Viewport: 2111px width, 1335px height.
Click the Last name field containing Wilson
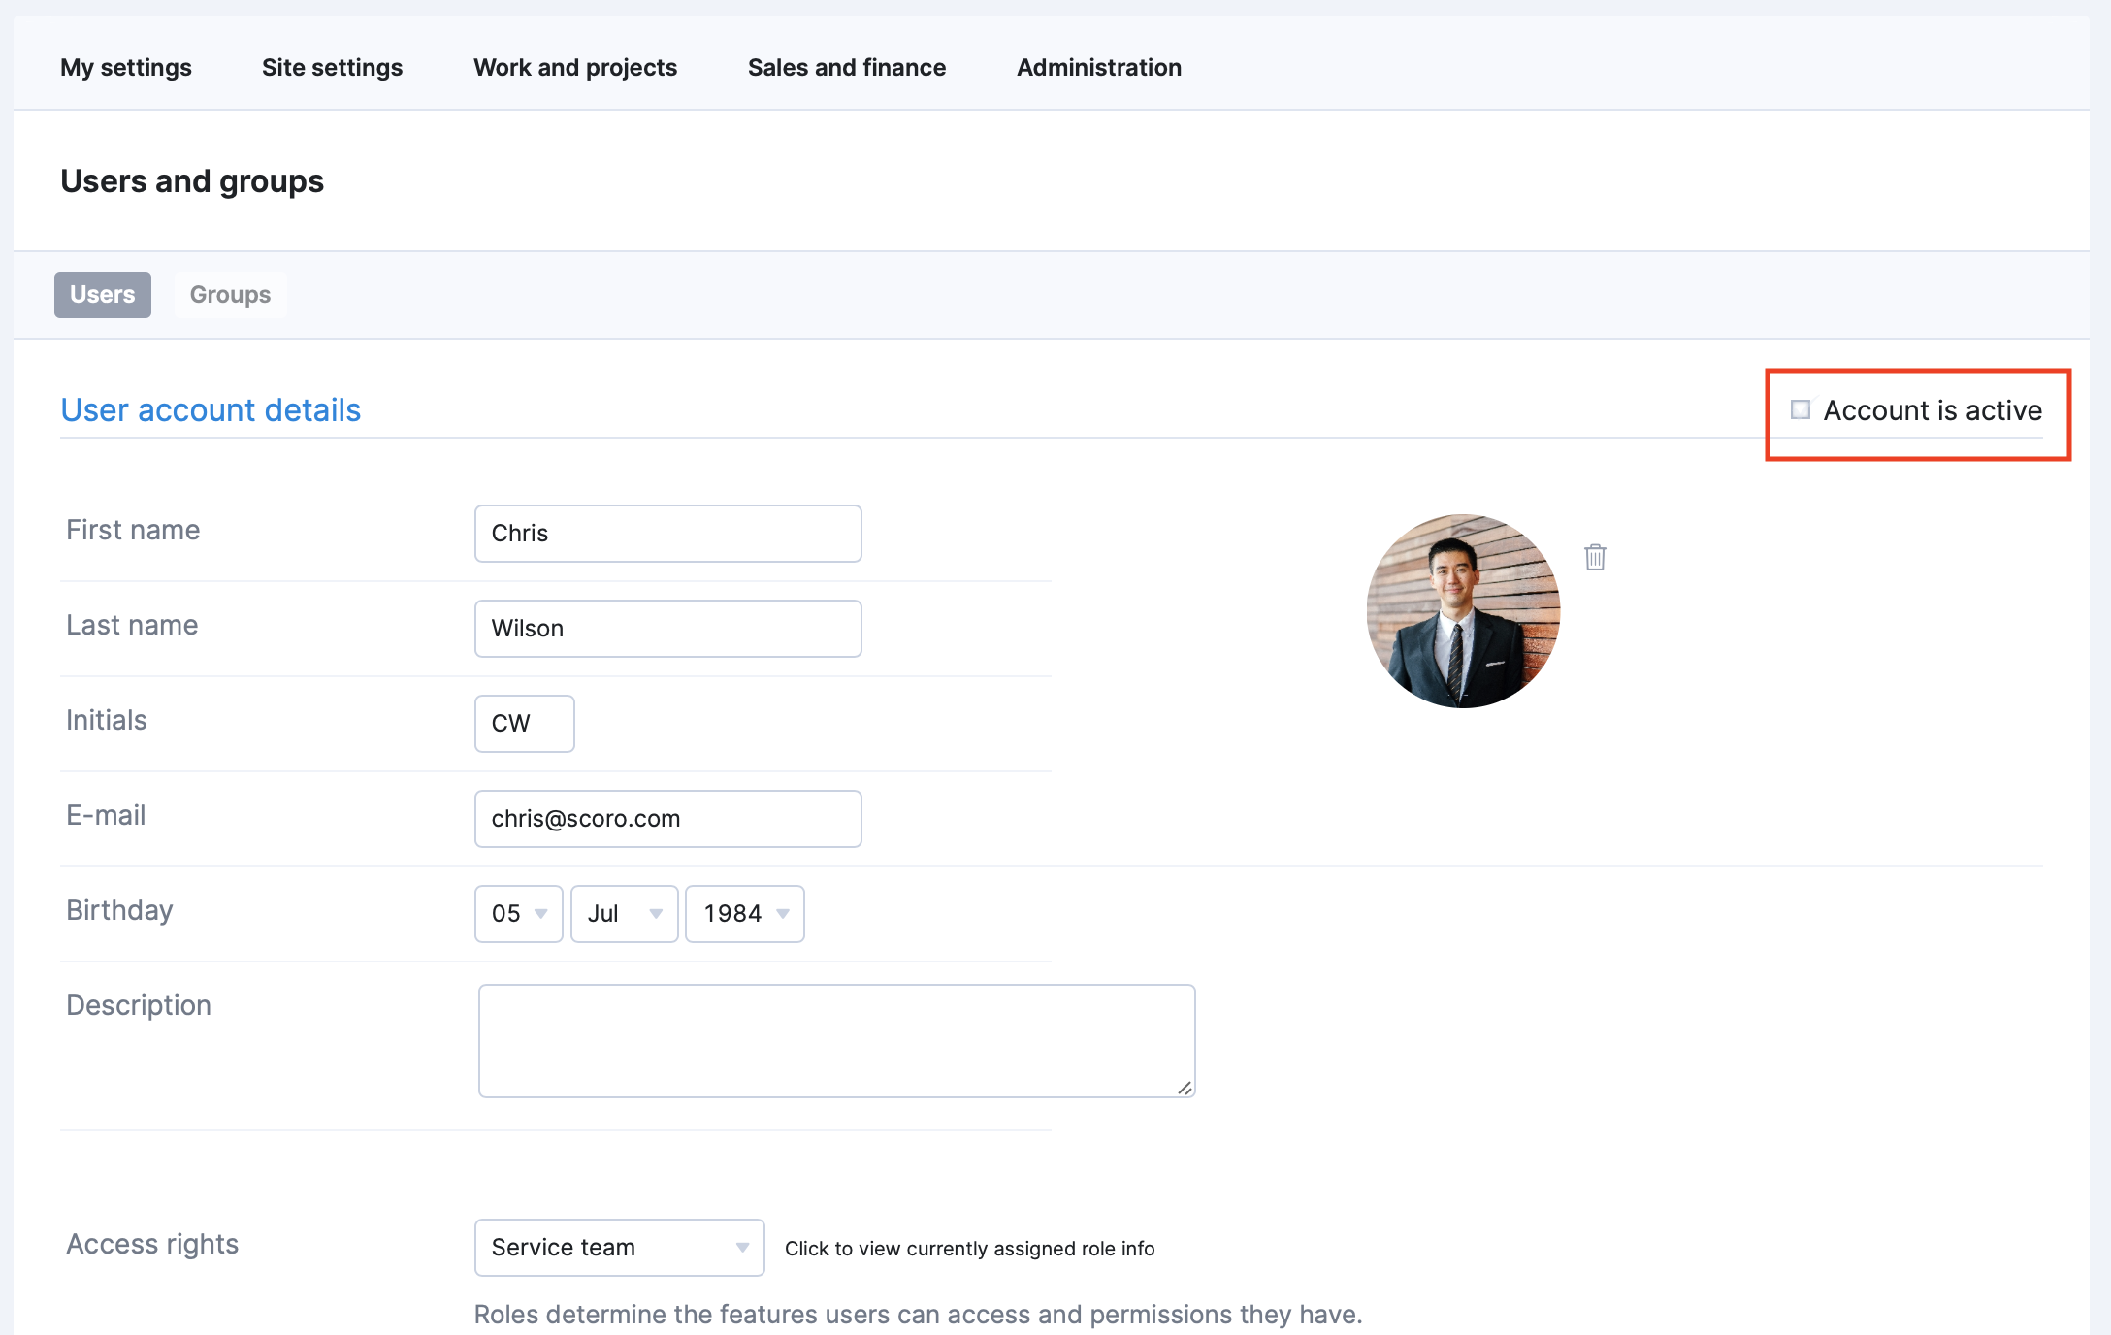pyautogui.click(x=667, y=628)
